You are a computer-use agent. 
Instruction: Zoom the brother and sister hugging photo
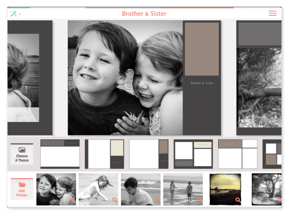click(x=72, y=200)
